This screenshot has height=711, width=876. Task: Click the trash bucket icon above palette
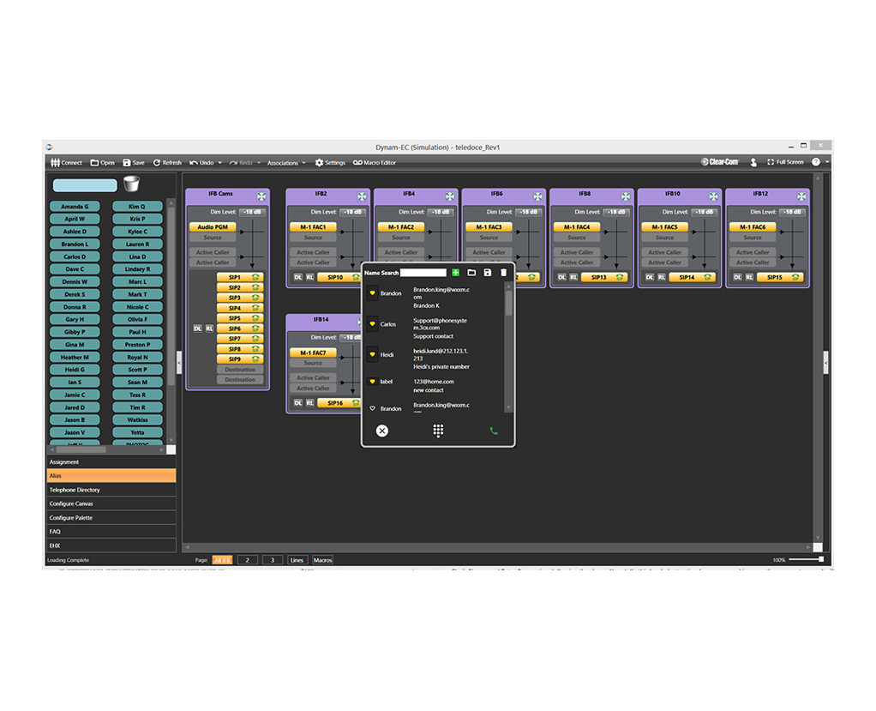[x=131, y=184]
